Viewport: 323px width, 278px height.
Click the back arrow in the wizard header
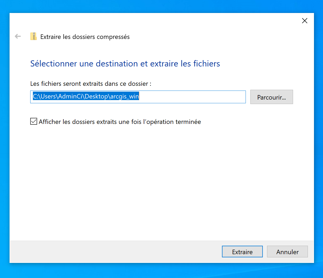(18, 36)
